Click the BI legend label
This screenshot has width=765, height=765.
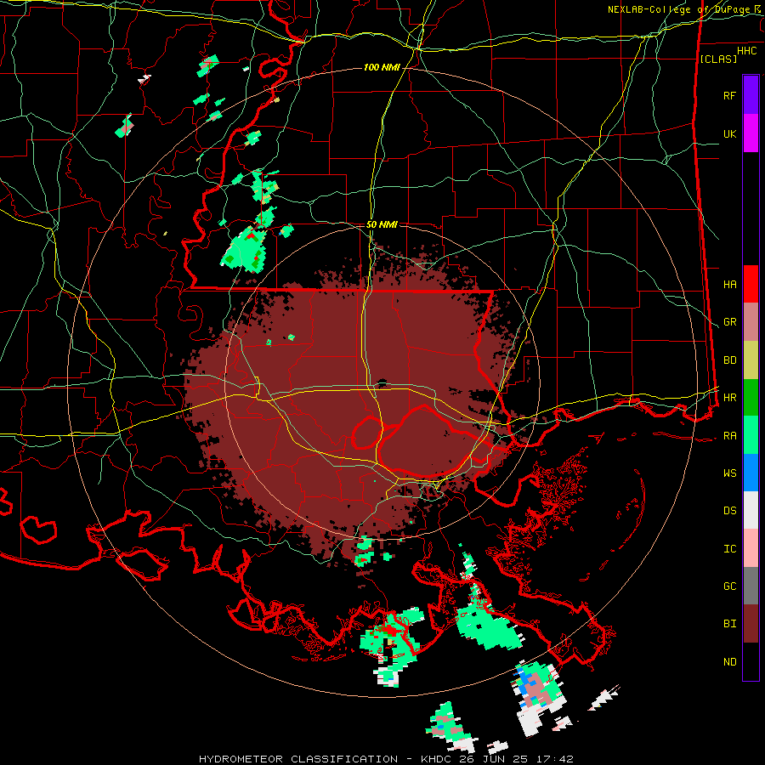pyautogui.click(x=729, y=624)
